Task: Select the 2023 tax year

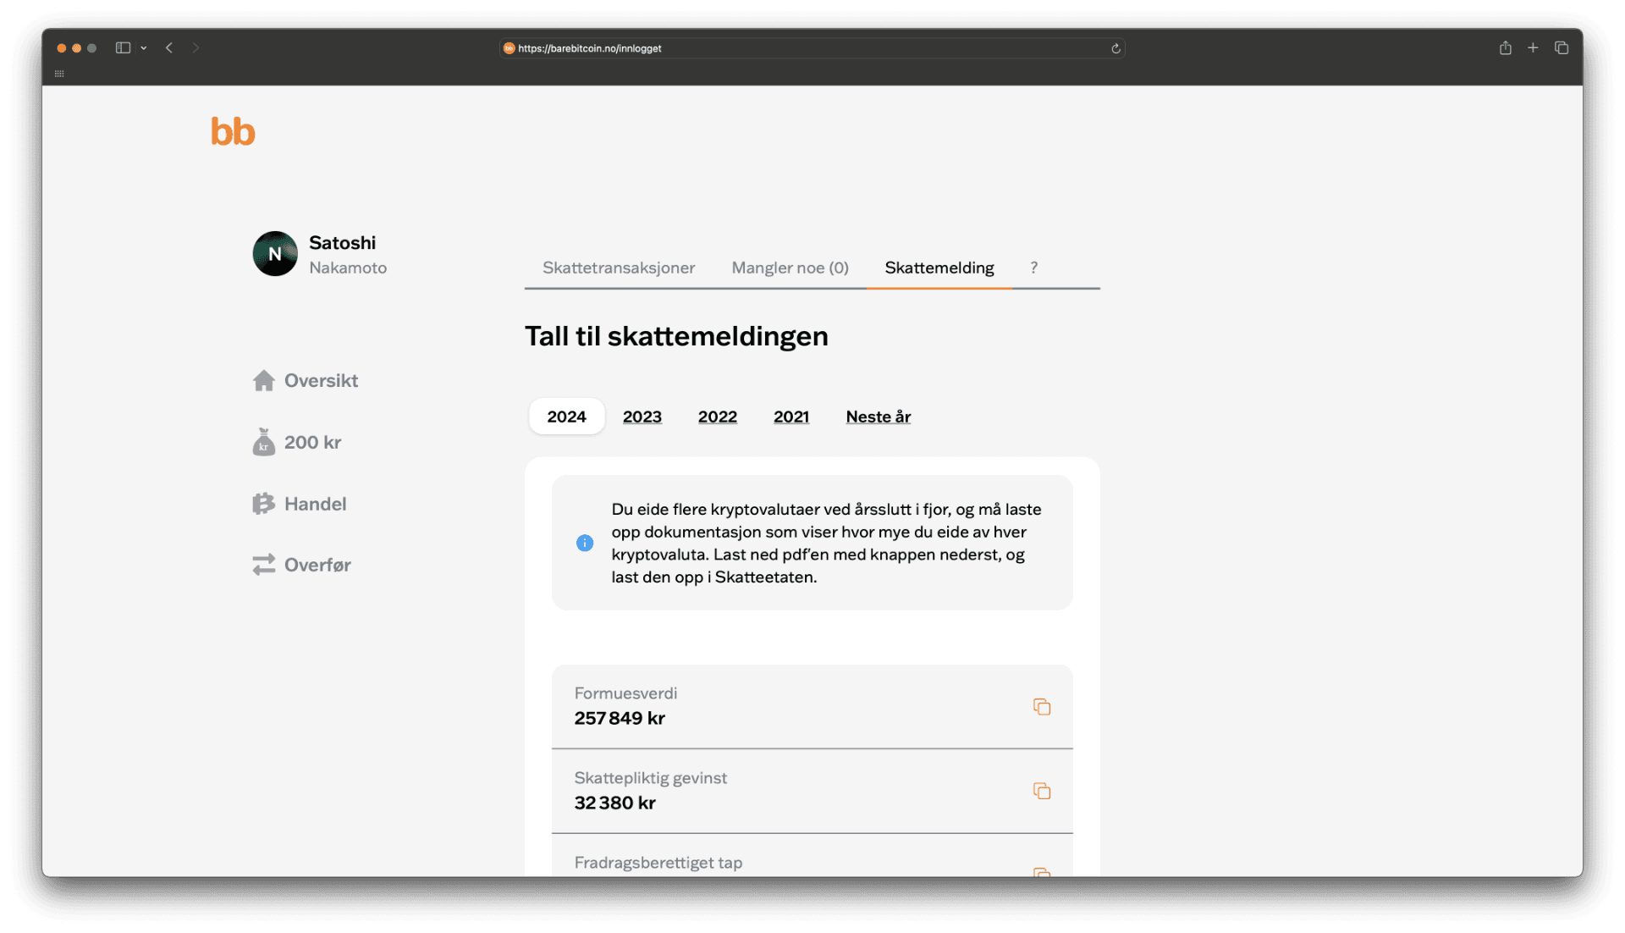Action: point(642,417)
